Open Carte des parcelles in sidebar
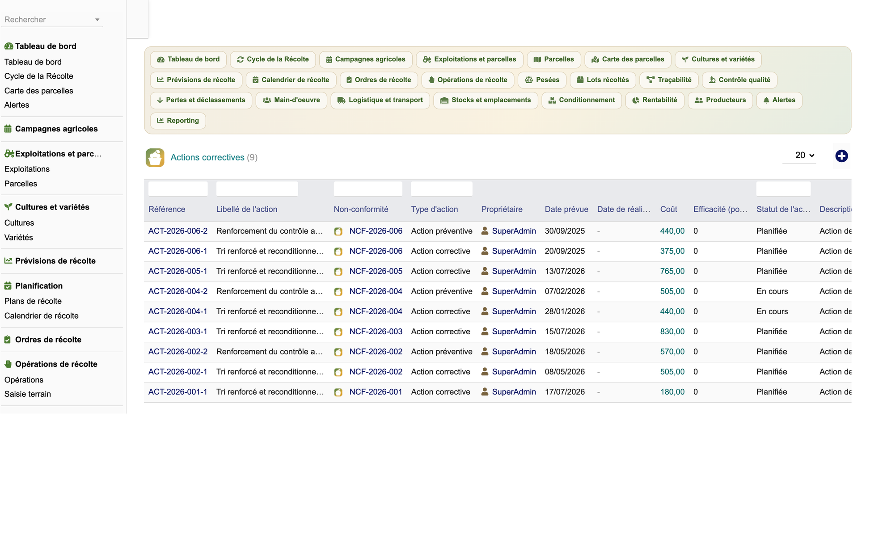 [38, 91]
